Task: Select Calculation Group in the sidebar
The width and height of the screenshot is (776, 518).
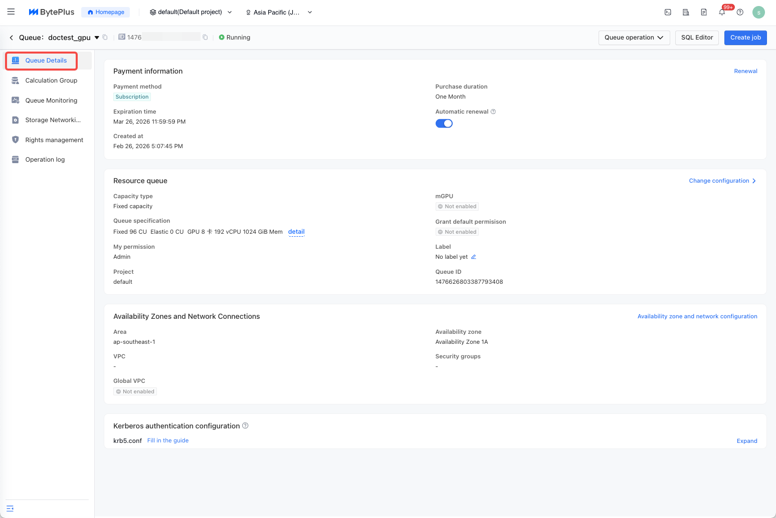Action: [51, 81]
